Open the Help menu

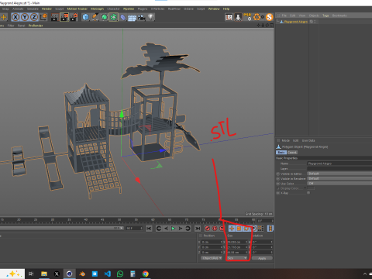point(226,9)
